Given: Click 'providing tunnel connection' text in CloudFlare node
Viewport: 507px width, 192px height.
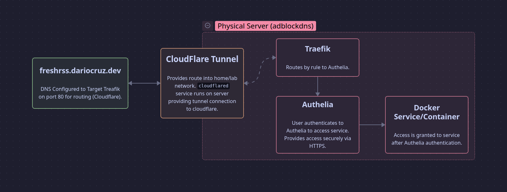Looking at the screenshot, I should [x=202, y=101].
